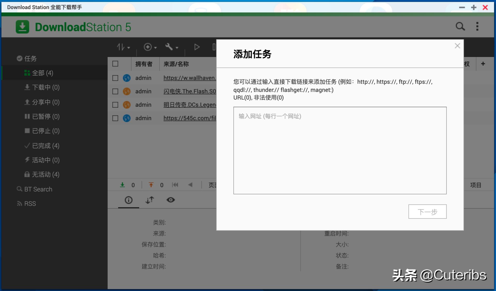Viewport: 496px width, 291px height.
Task: Expand the wrench settings dropdown
Action: (x=172, y=47)
